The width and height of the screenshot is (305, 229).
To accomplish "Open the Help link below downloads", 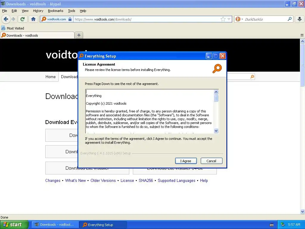I will tap(204, 180).
